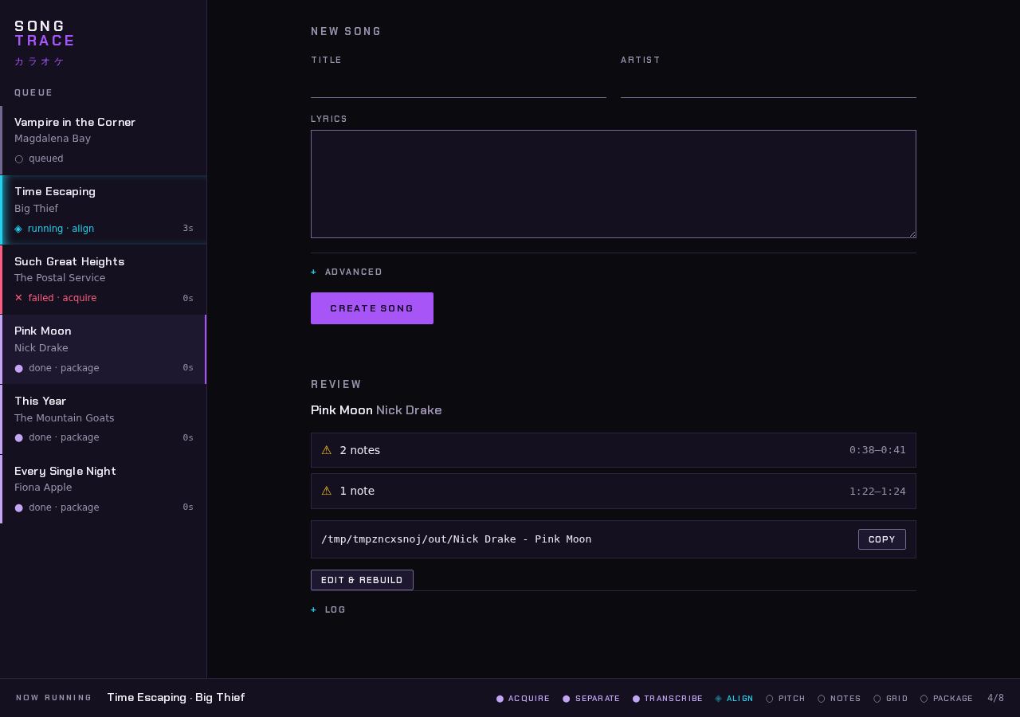Click the Title input field

pos(458,84)
